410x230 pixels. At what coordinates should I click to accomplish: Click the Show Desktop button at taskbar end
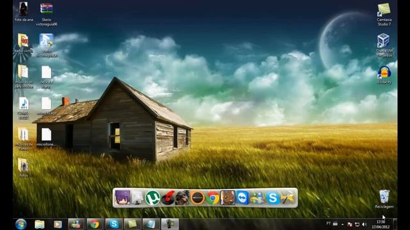point(395,224)
